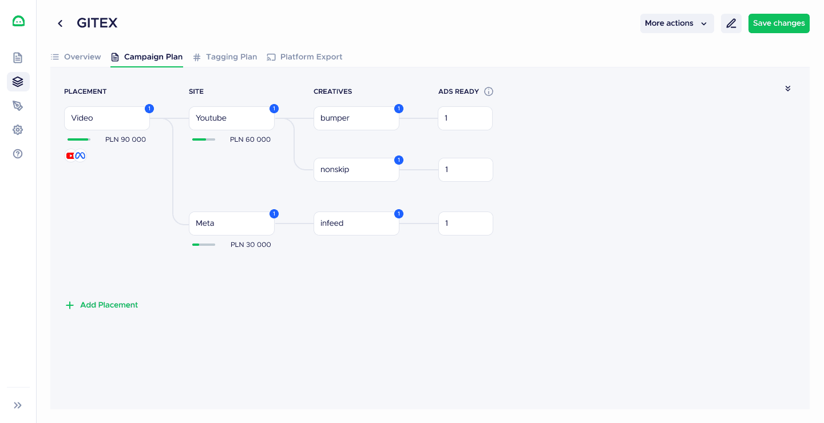Select the layers icon in sidebar
Image resolution: width=824 pixels, height=423 pixels.
coord(18,82)
